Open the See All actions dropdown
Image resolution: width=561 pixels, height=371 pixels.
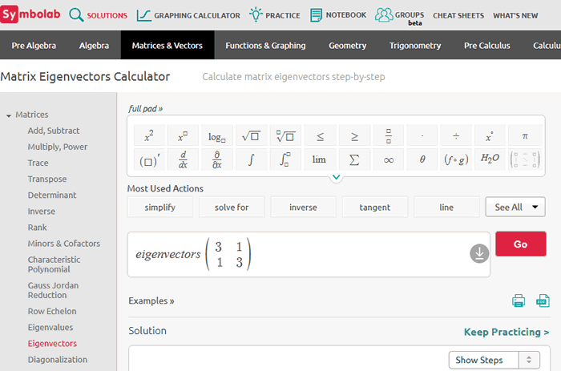[x=515, y=207]
